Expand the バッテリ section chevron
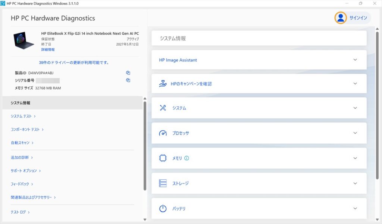 click(355, 208)
